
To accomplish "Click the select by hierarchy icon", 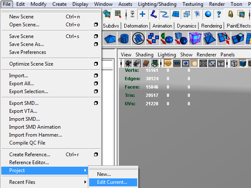I will (x=107, y=14).
